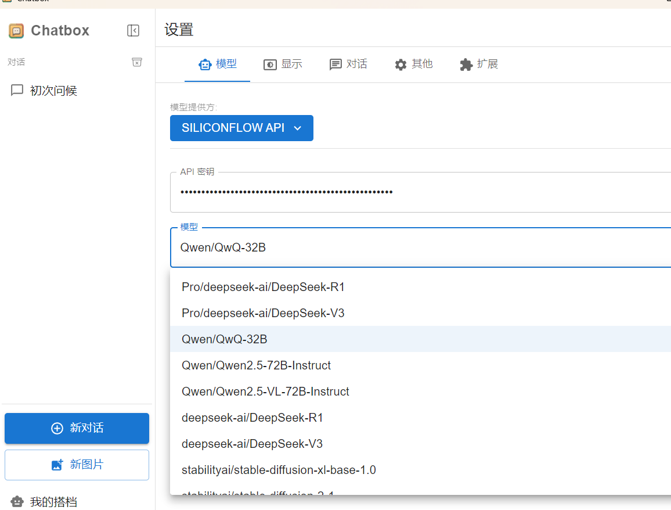Open the SILICONFLOW API provider dropdown
Screen dimensions: 671x510
242,128
